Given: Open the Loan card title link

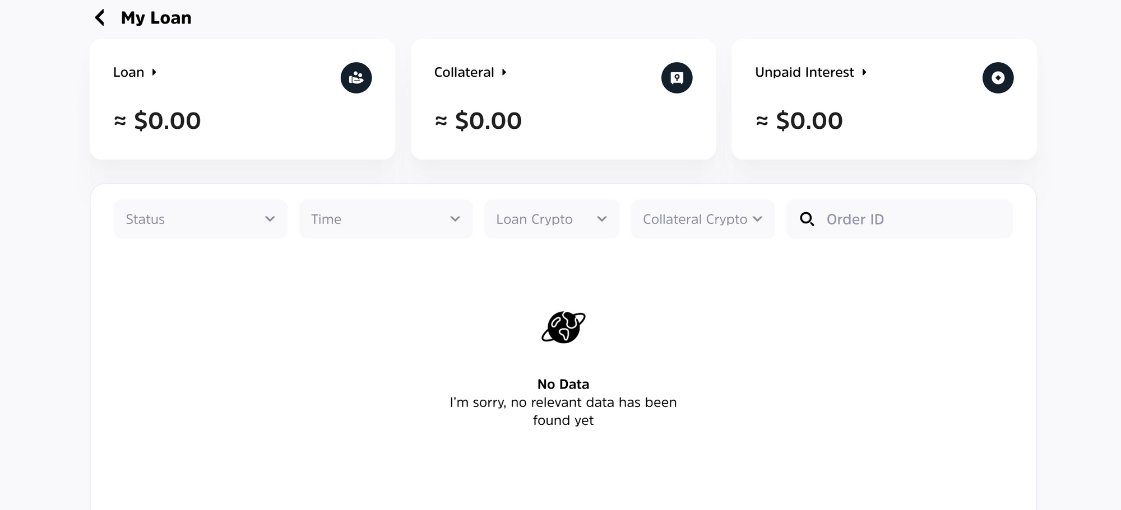Looking at the screenshot, I should (129, 72).
